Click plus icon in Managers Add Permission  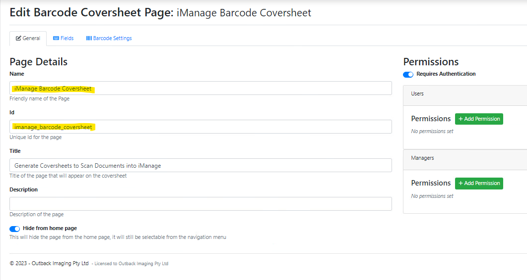[461, 184]
